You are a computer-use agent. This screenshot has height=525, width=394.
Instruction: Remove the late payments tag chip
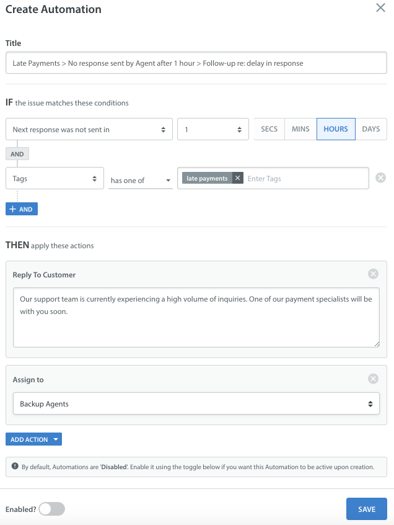click(x=237, y=178)
